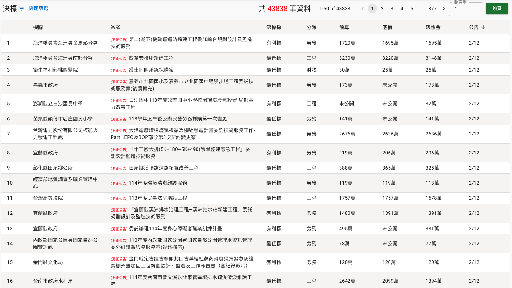
Task: Go to the next page with the right chevron
Action: [x=444, y=9]
